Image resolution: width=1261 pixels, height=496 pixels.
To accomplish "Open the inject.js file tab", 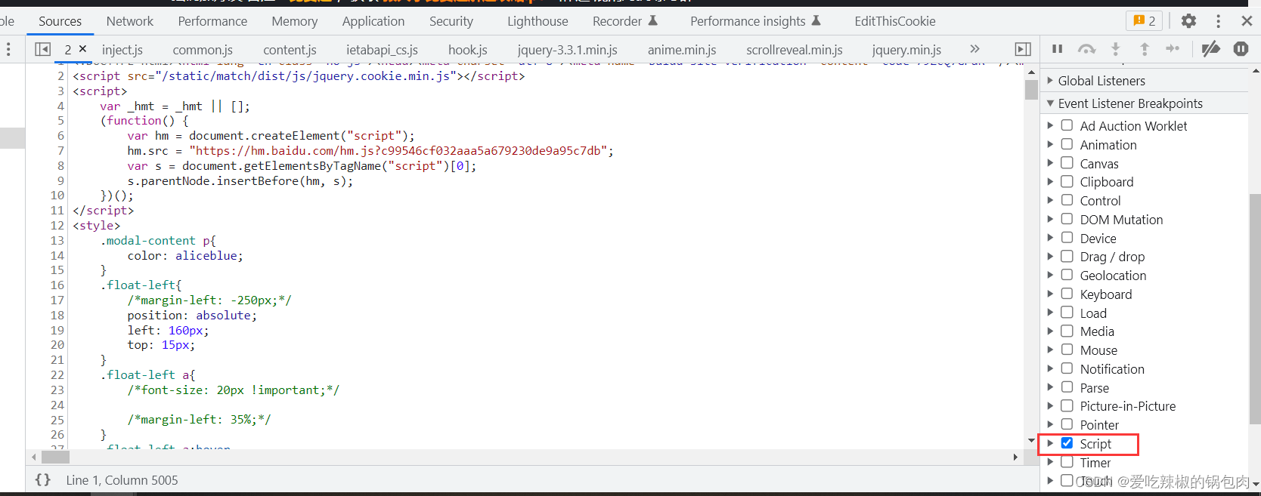I will (122, 49).
